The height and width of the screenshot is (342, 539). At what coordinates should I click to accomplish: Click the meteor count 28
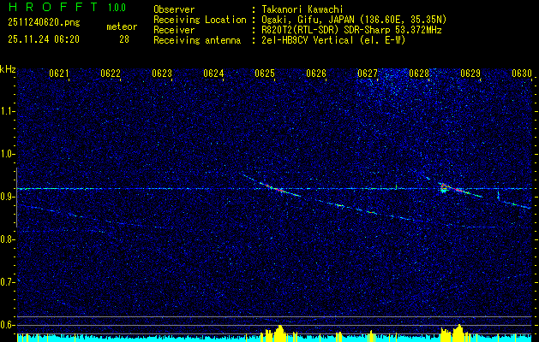pos(124,39)
